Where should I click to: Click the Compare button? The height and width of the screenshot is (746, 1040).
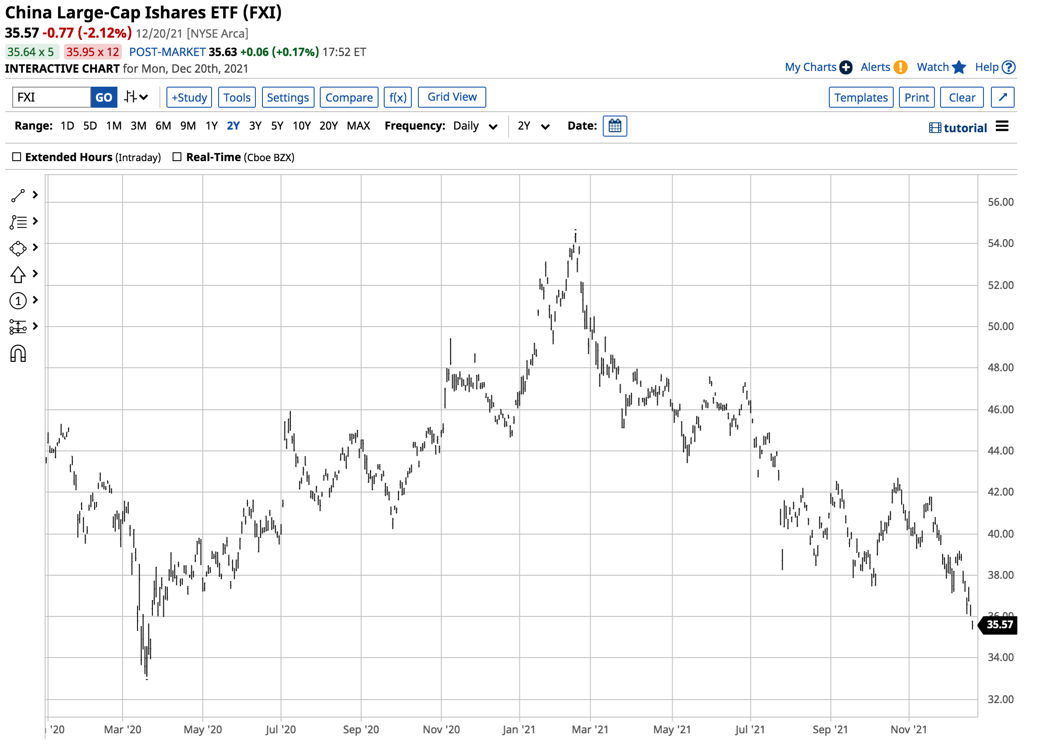pyautogui.click(x=349, y=97)
